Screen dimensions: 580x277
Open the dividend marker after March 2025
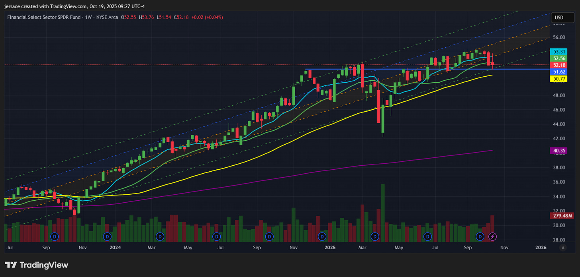tap(374, 236)
